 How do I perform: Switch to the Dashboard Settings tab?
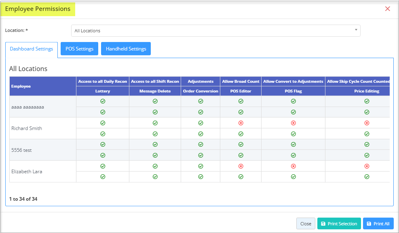(32, 49)
